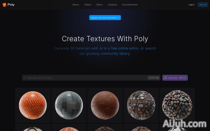This screenshot has width=210, height=131.
Task: Open the glass grid texture sphere
Action: coord(69,105)
